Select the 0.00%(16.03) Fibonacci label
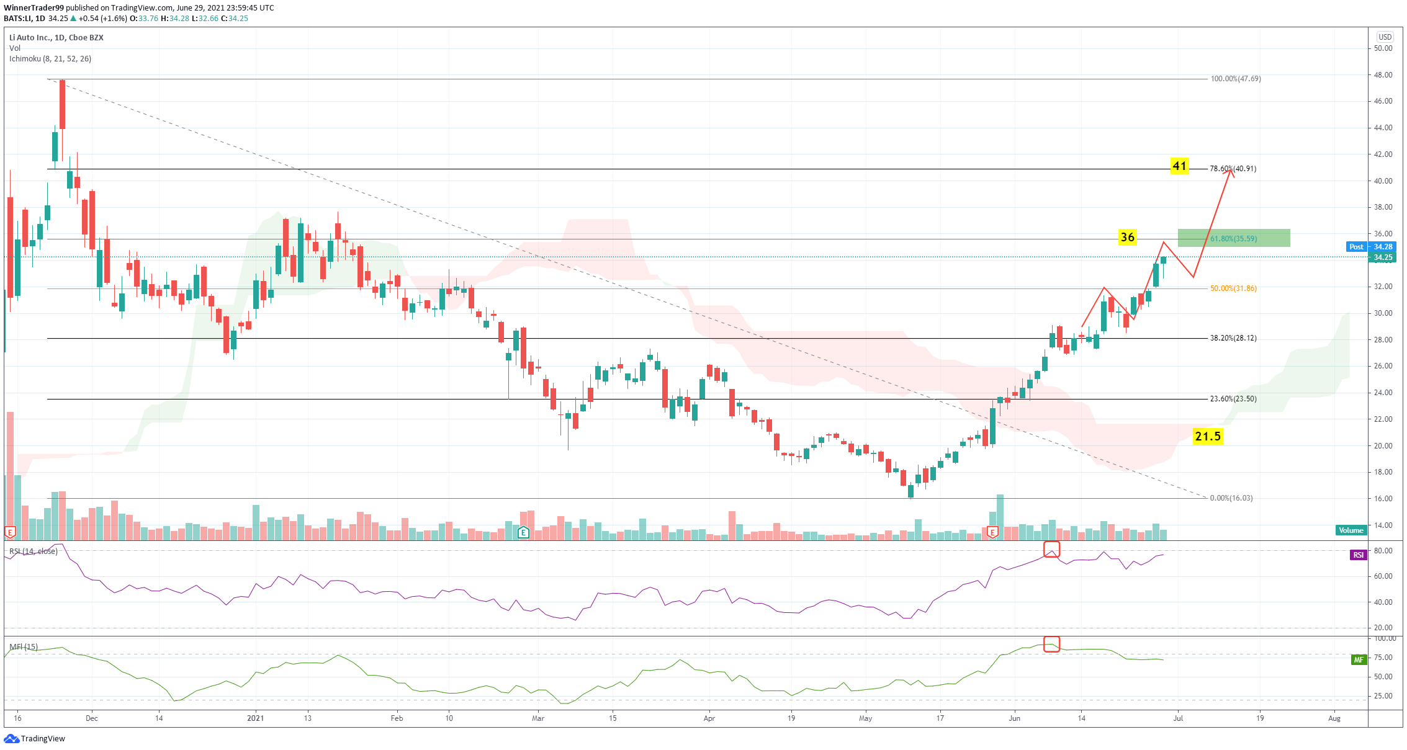Viewport: 1407px width, 750px height. 1231,498
